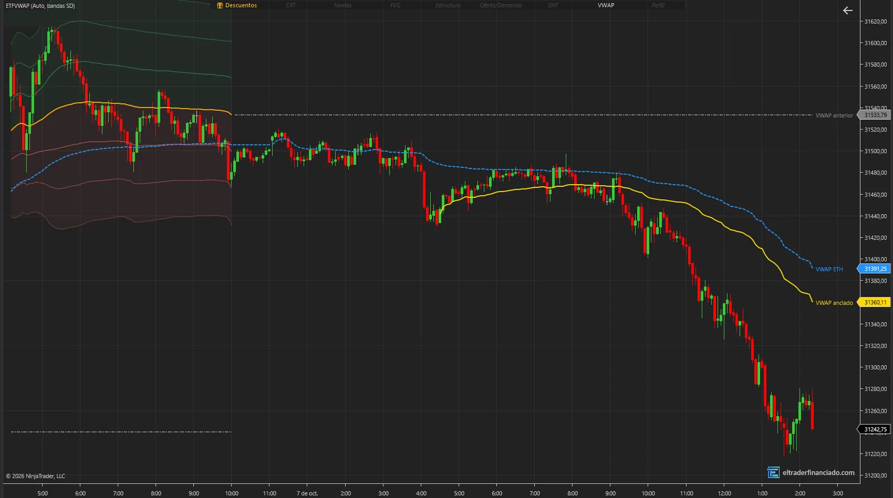The height and width of the screenshot is (498, 893).
Task: Switch to the FVG tab
Action: (395, 6)
